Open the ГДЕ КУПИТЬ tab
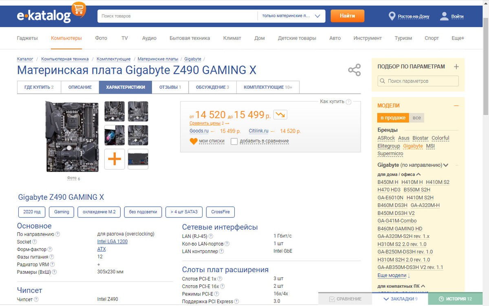This screenshot has width=489, height=306. pos(39,87)
